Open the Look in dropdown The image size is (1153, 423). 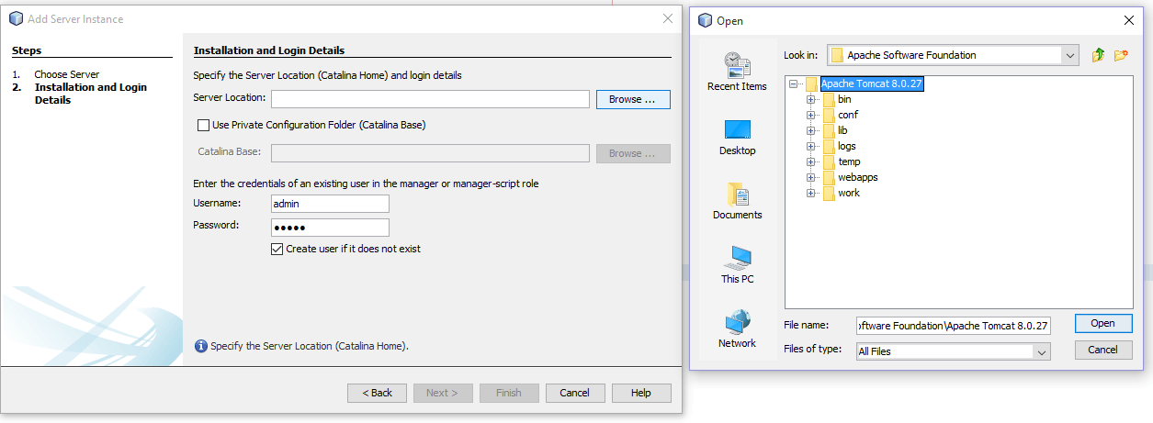point(1069,55)
